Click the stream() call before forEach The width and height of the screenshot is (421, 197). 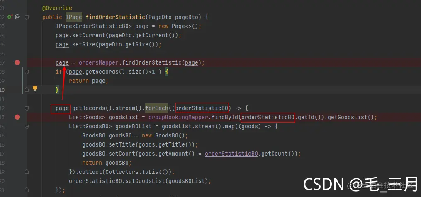point(130,108)
